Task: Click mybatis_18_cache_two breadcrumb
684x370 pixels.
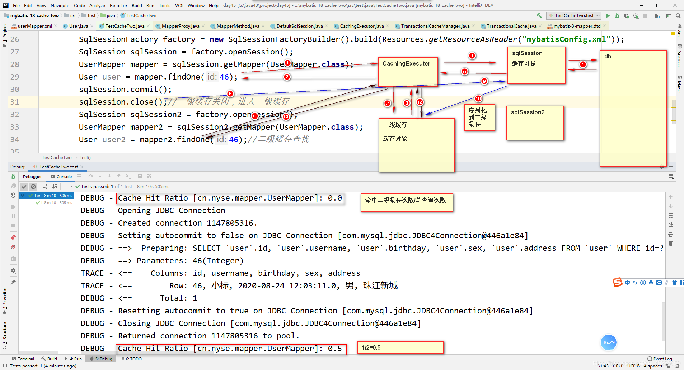Action: [x=34, y=16]
